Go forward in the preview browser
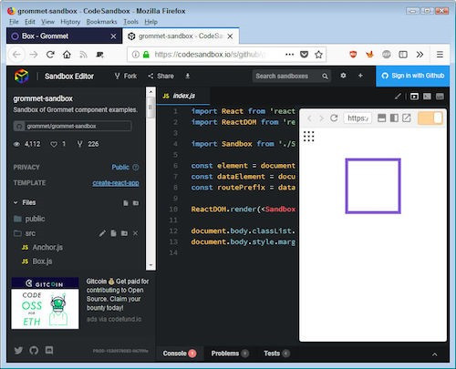This screenshot has width=456, height=369. (321, 118)
